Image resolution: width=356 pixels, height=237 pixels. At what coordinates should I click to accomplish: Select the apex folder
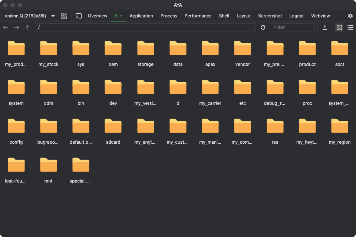pos(210,54)
